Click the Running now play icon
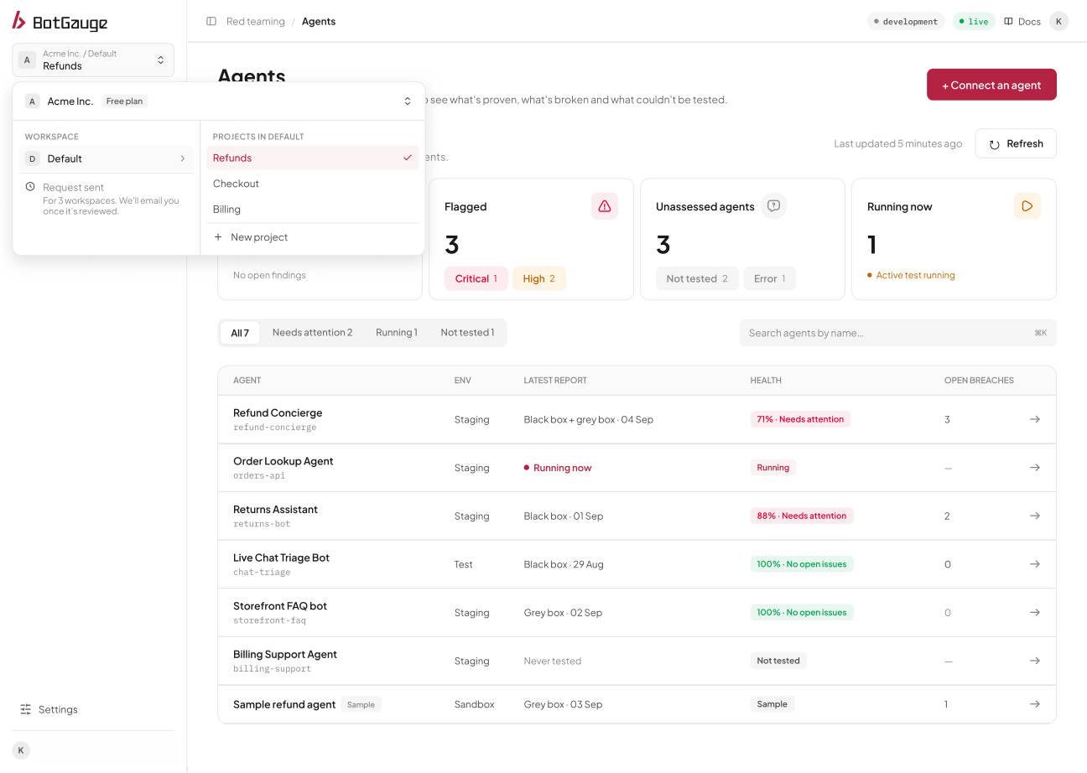Screen dimensions: 1087x773 pyautogui.click(x=1027, y=206)
